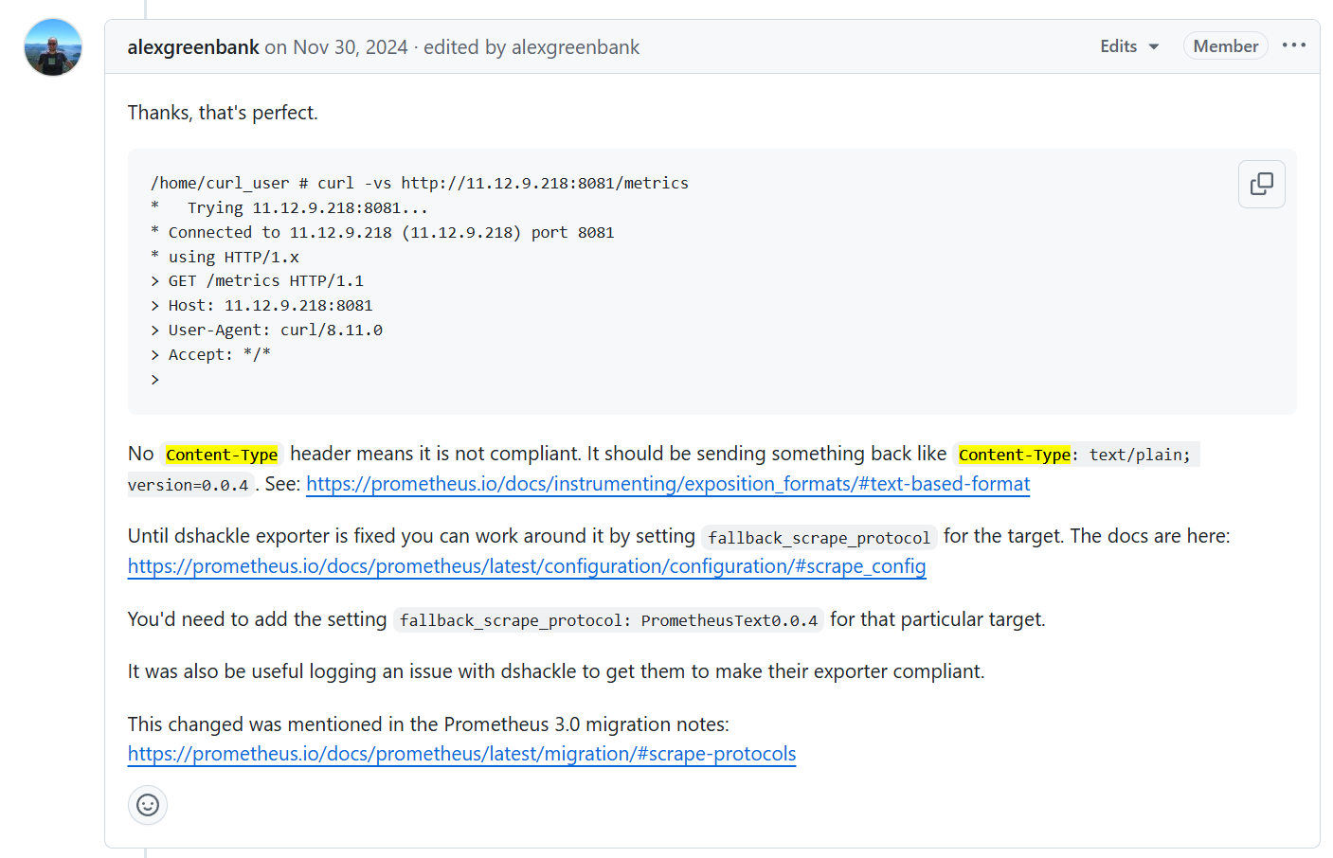Click the 'Thanks, that's perfect.' paragraph

[223, 113]
